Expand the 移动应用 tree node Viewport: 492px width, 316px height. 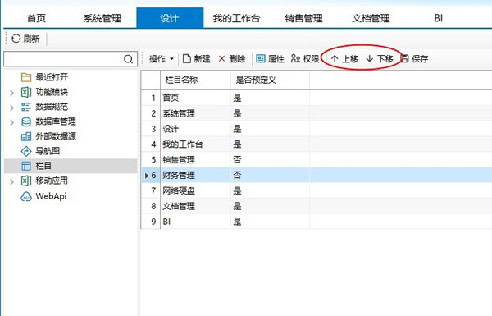click(x=11, y=181)
